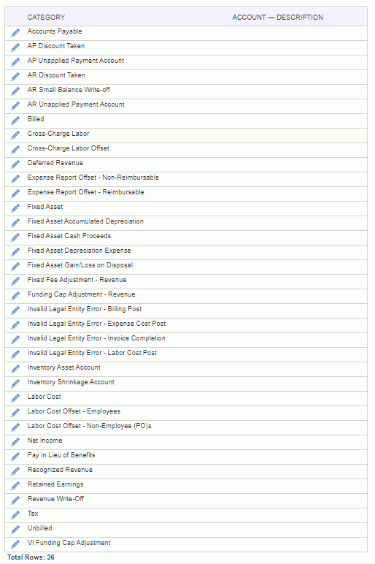
Task: Click the edit pencil for Fixed Fee Adjustment - Revenue
Action: 15,281
